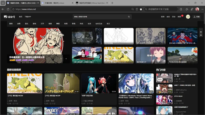The image size is (205, 115).
Task: Open the tab search chevron button
Action: click(x=3, y=3)
